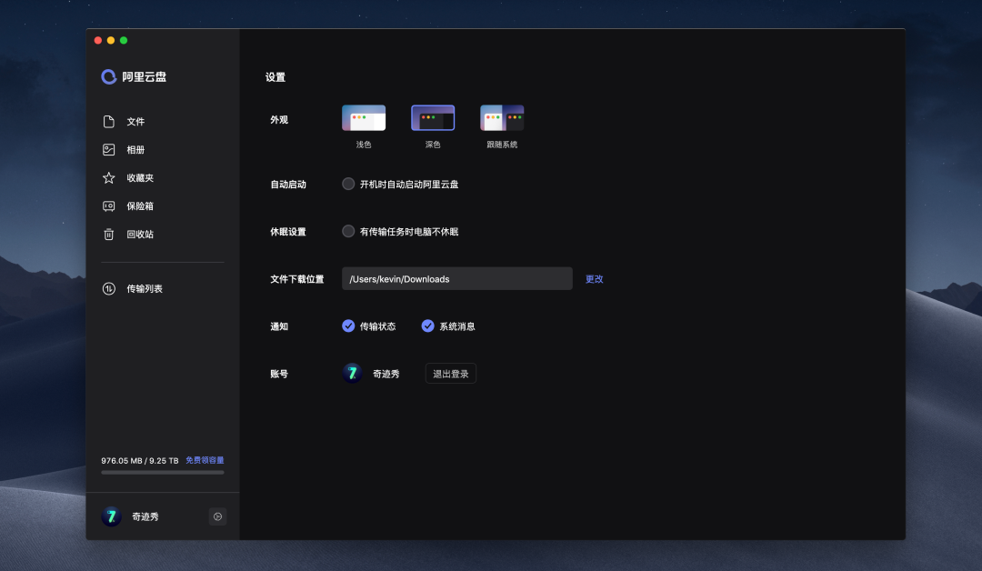Enable 开机时自动启动阿里云盘 option
The height and width of the screenshot is (571, 982).
[348, 184]
